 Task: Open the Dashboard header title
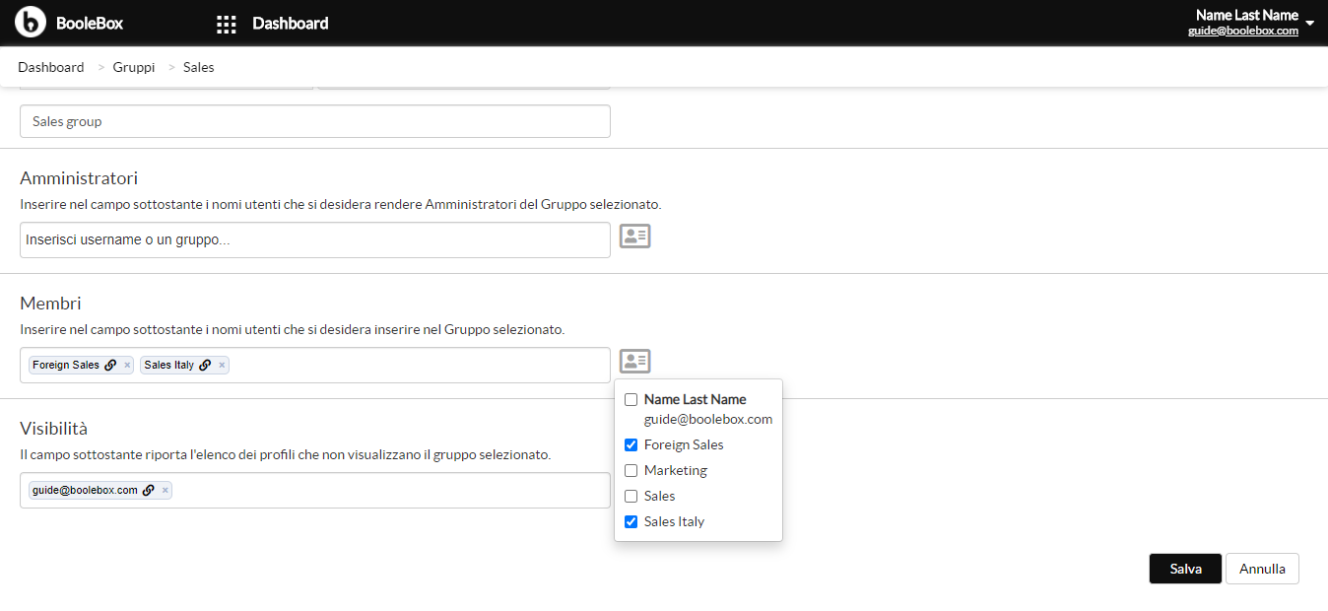pyautogui.click(x=291, y=24)
